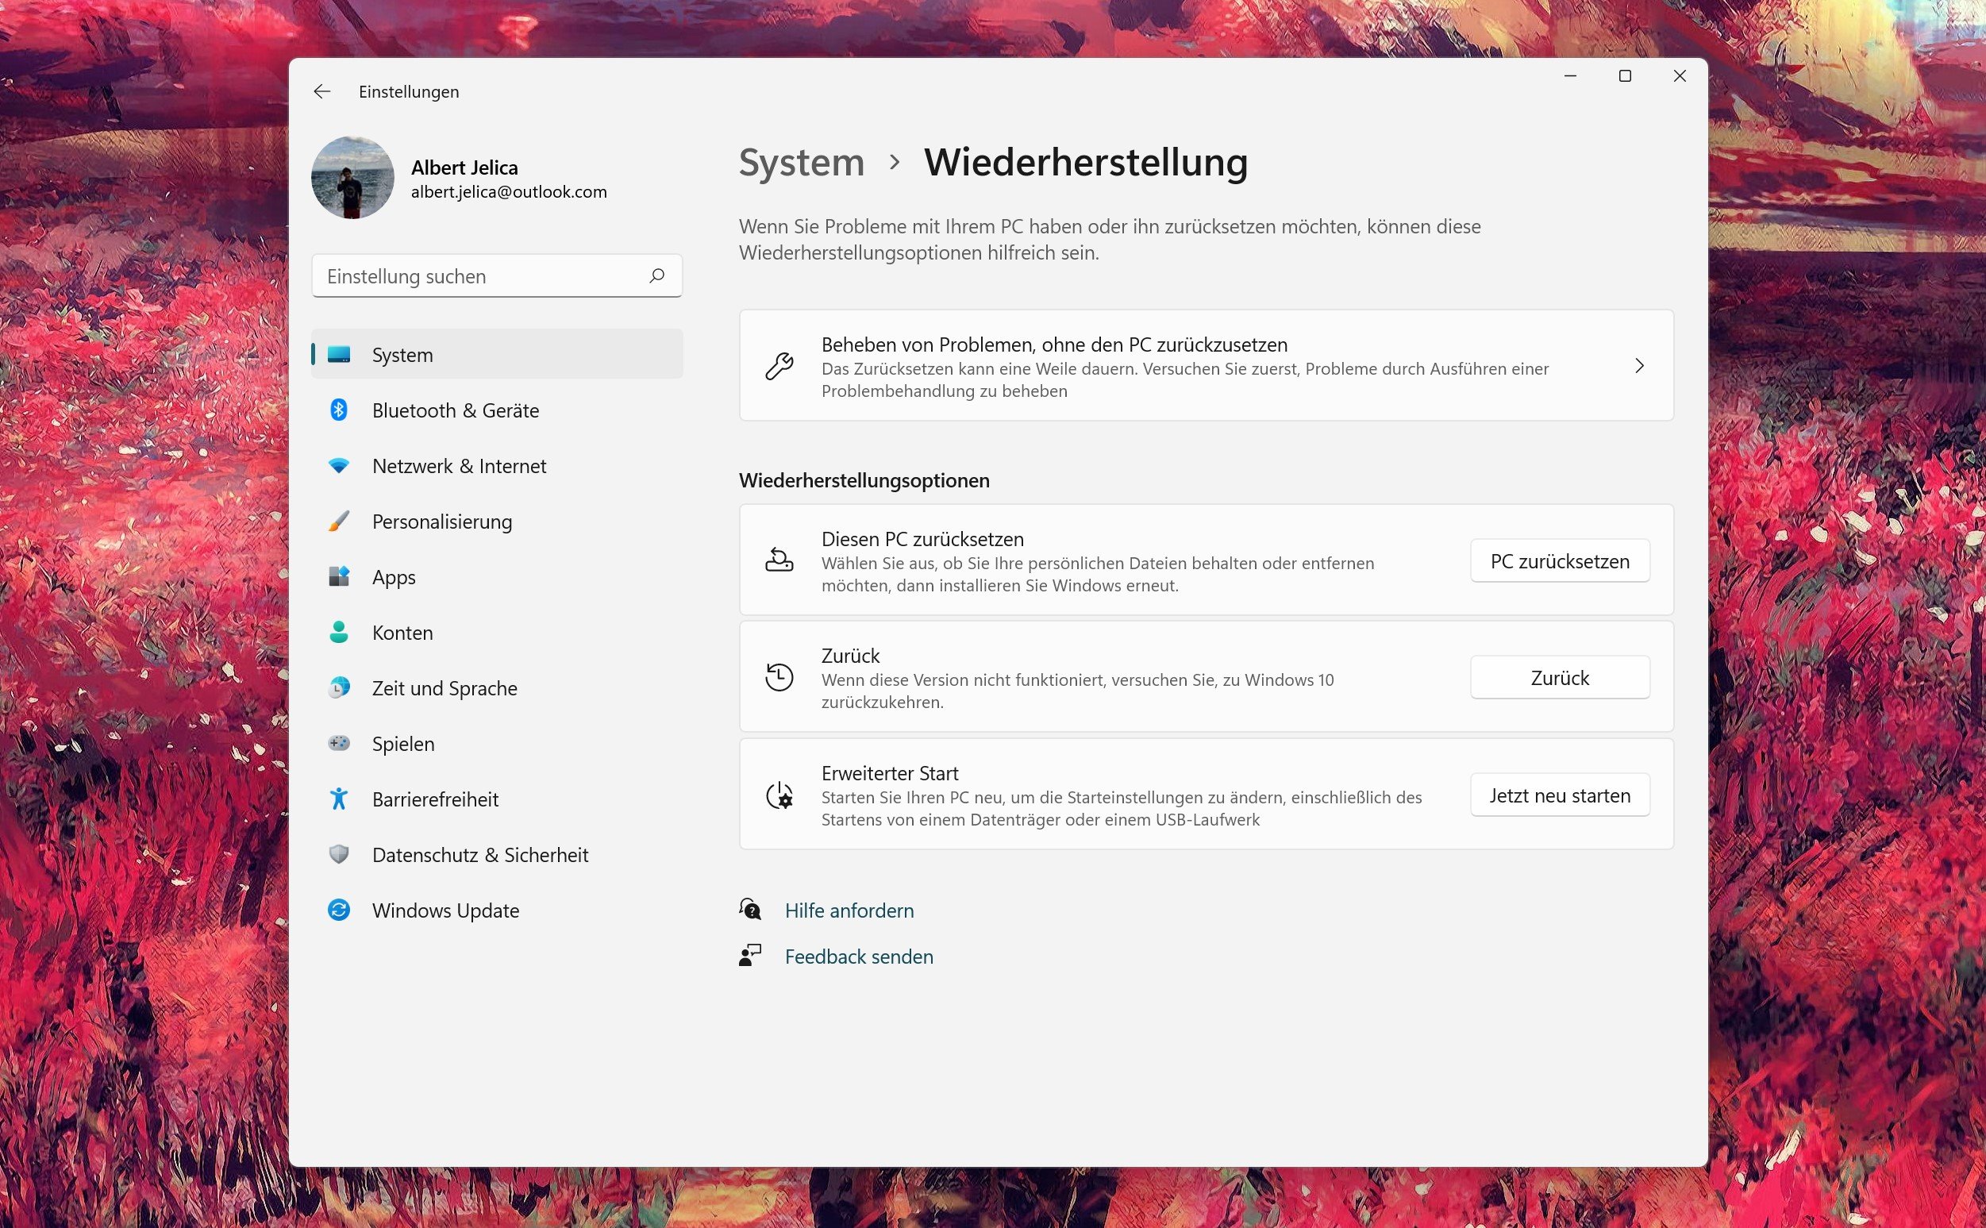
Task: Click the magnifier search icon
Action: tap(657, 276)
